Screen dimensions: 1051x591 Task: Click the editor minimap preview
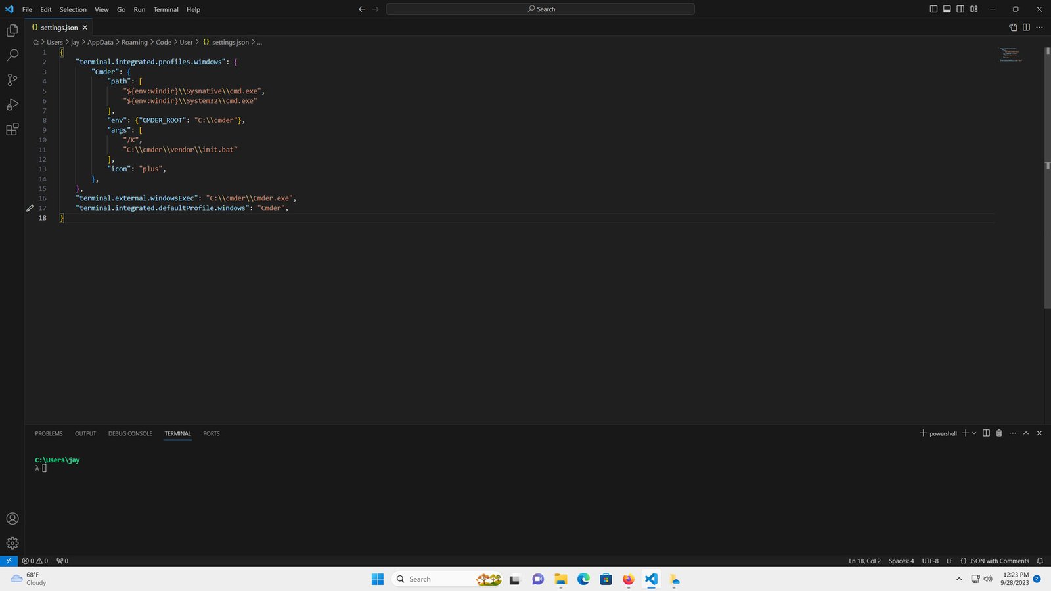(x=1010, y=55)
